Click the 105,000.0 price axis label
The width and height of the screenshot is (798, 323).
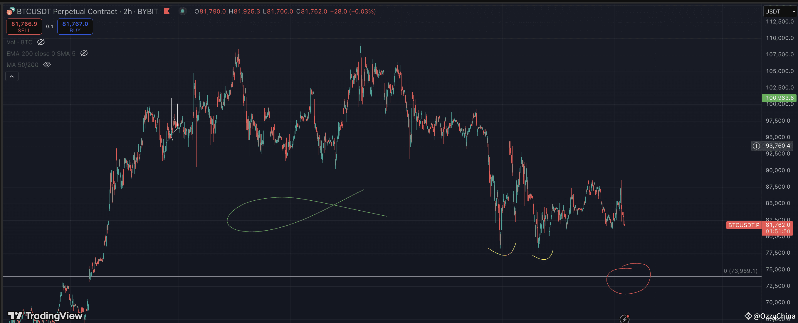(x=780, y=71)
